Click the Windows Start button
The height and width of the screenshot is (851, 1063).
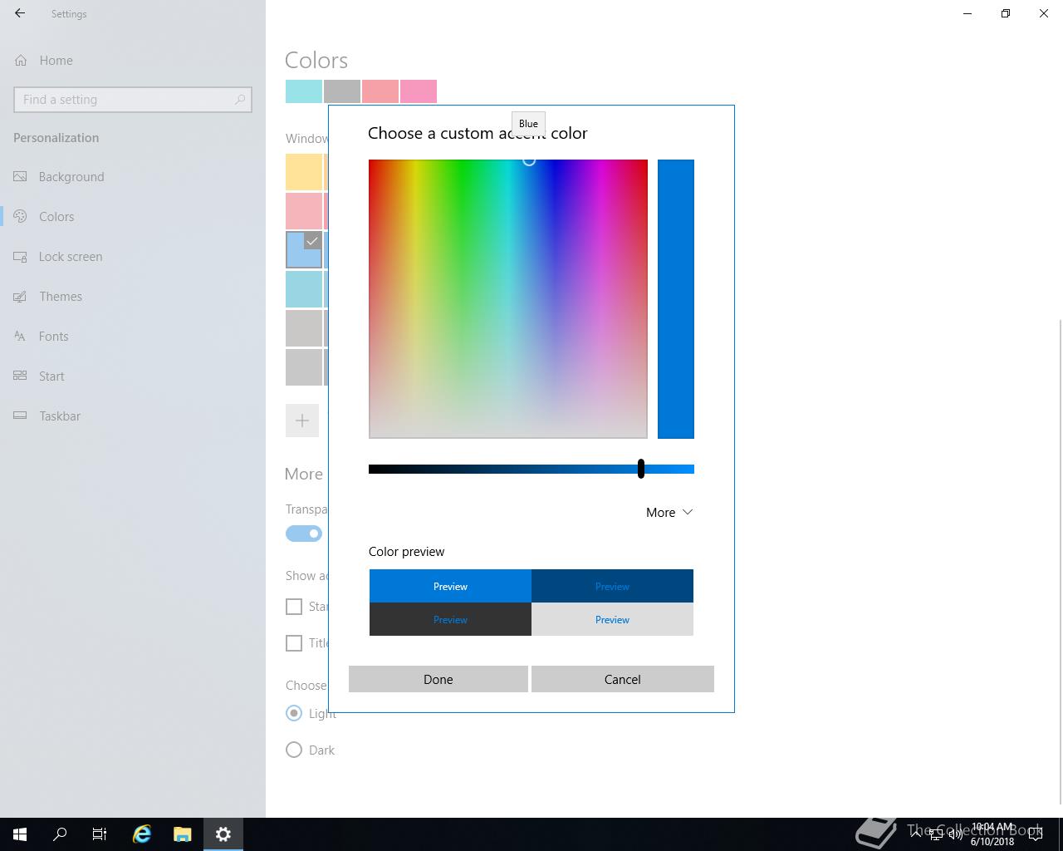point(20,834)
